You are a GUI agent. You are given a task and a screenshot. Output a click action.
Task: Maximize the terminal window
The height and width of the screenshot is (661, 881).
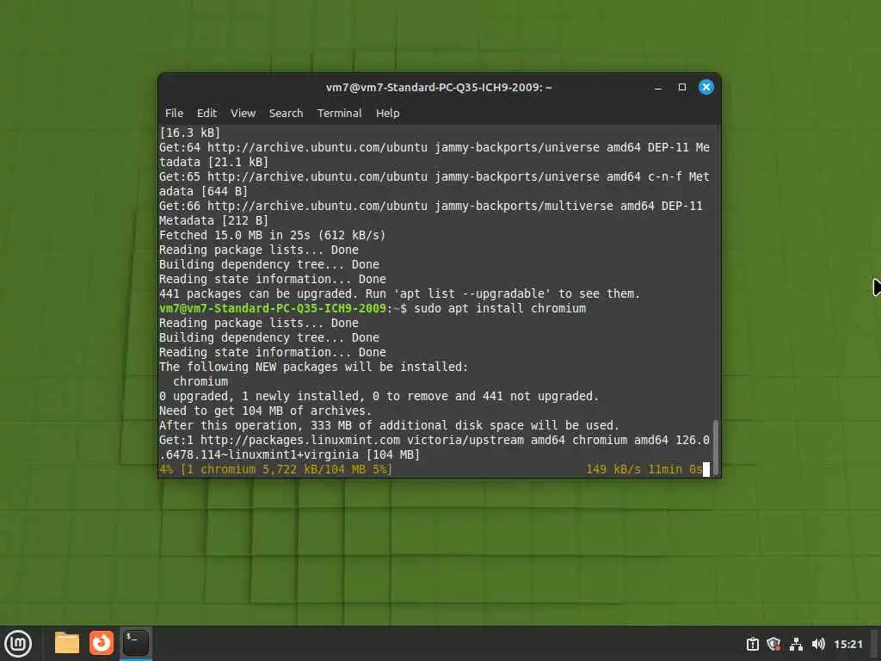pos(682,87)
